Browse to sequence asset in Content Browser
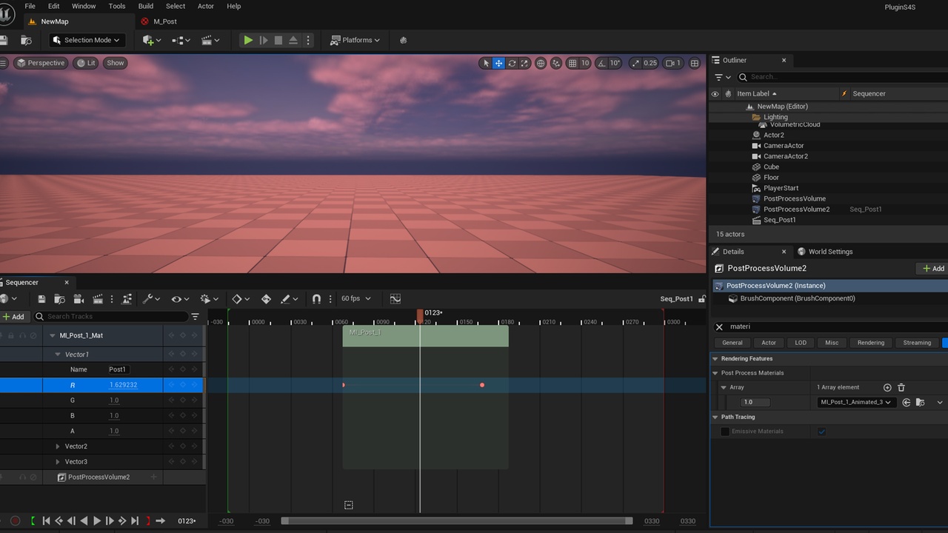The width and height of the screenshot is (948, 533). pos(59,299)
